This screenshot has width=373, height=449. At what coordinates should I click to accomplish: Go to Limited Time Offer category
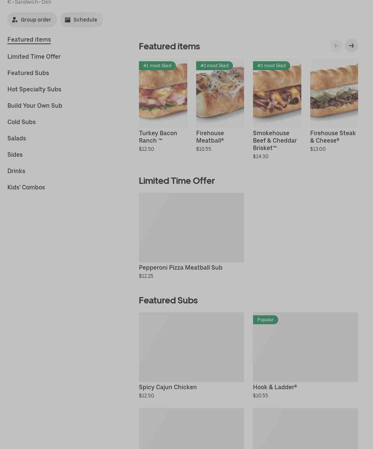tap(34, 56)
